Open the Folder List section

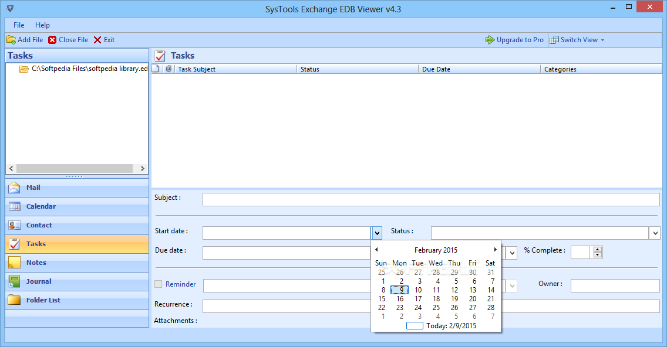click(77, 300)
